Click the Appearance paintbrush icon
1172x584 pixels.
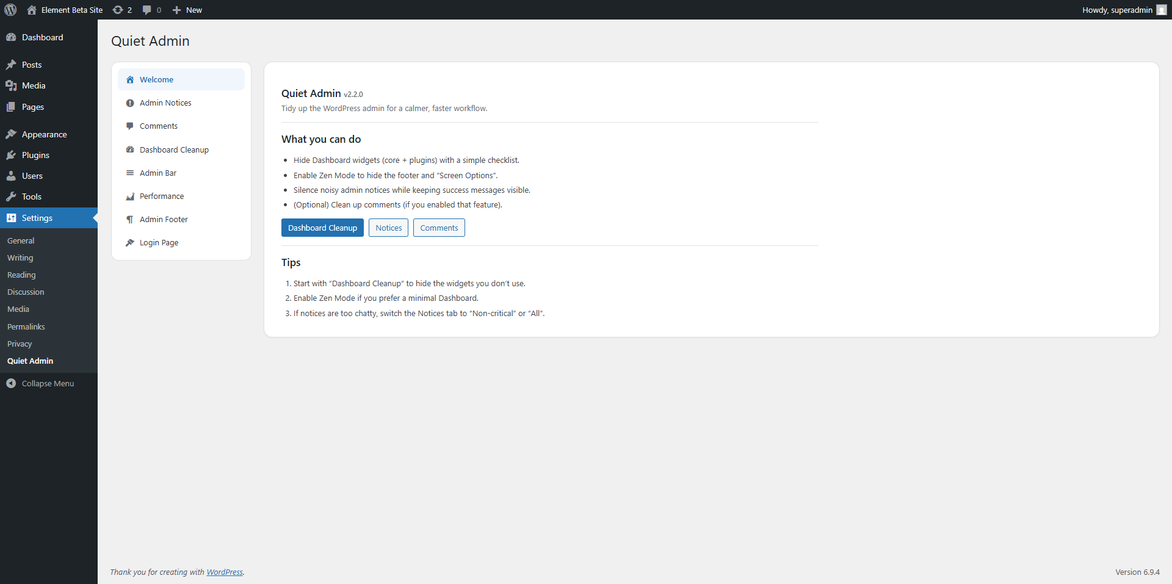(x=11, y=134)
